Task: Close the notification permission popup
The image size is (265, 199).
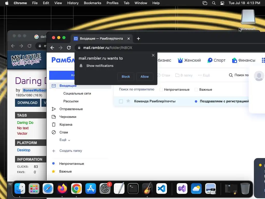Action: pos(153,55)
